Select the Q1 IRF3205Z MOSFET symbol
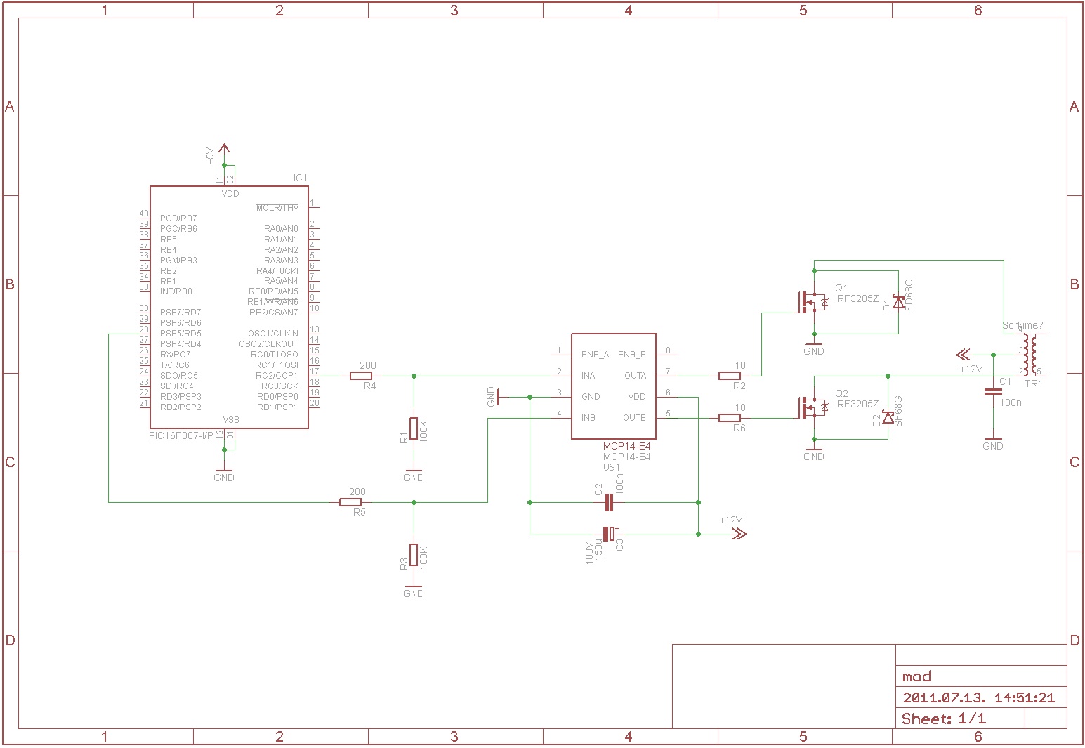Screen dimensions: 1085x748 [813, 302]
